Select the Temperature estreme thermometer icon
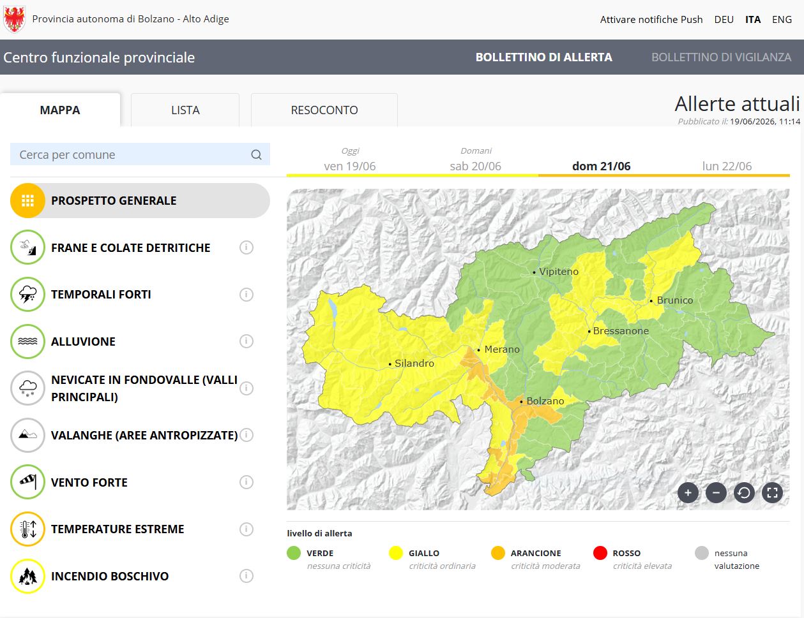 click(27, 529)
